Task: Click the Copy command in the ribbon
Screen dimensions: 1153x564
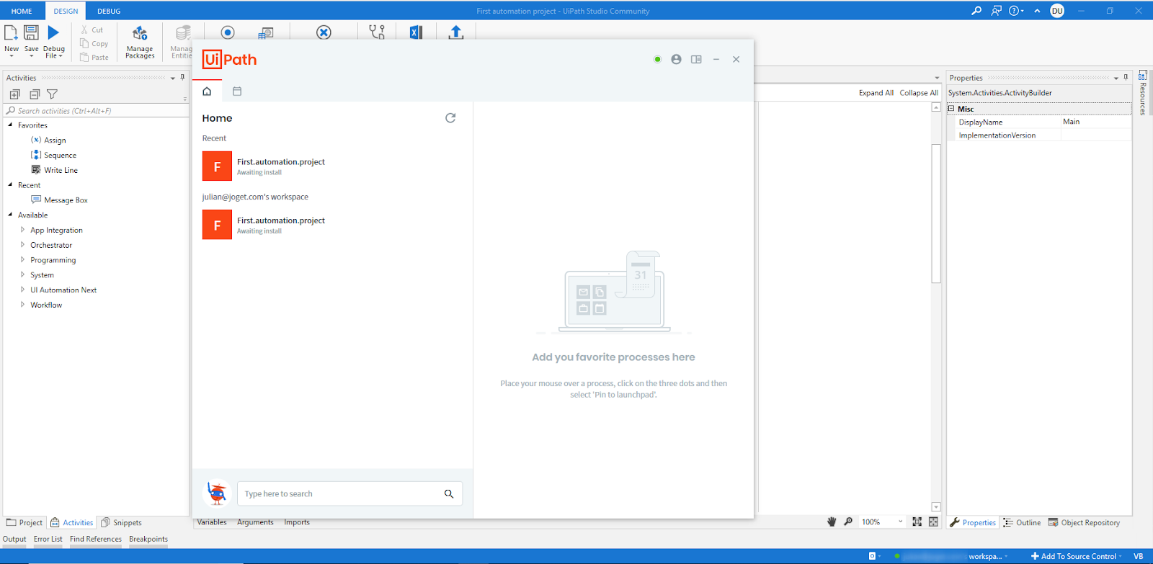Action: pos(94,44)
